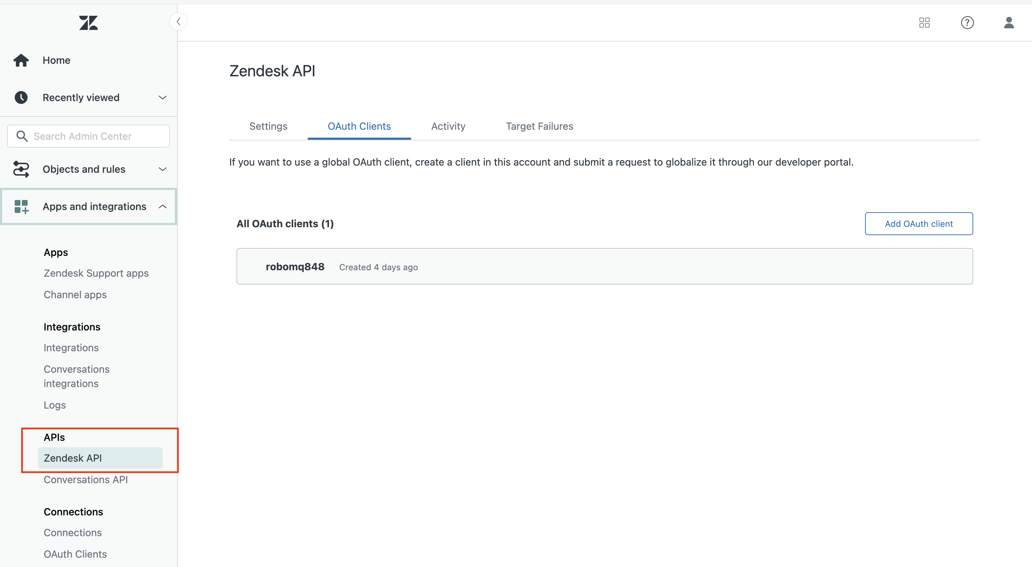This screenshot has height=567, width=1032.
Task: Click the Objects and rules label
Action: click(84, 169)
